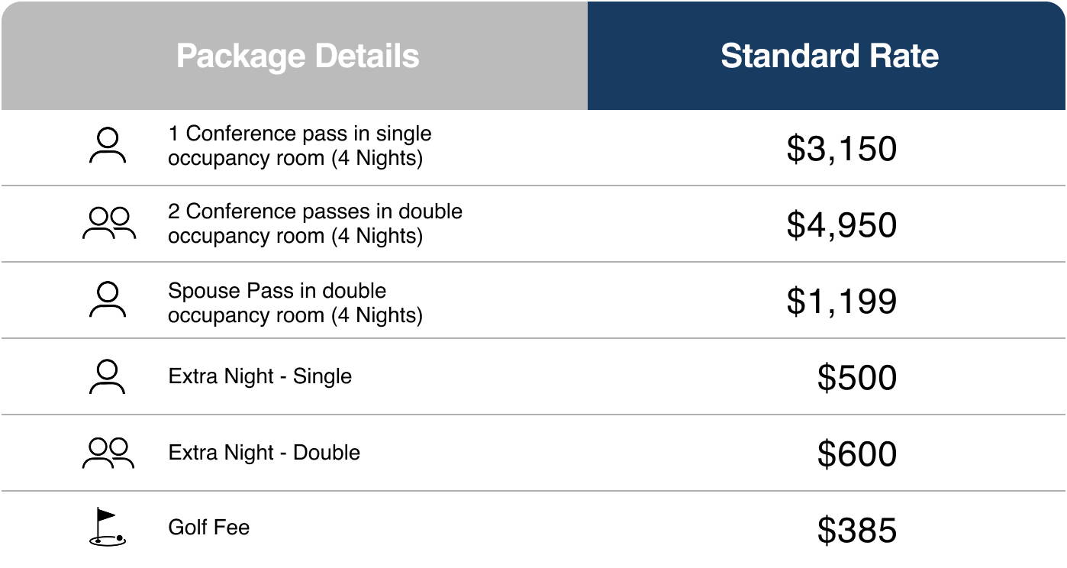This screenshot has height=568, width=1067.
Task: Click the 1 Conference pass single occupancy text
Action: pos(299,146)
